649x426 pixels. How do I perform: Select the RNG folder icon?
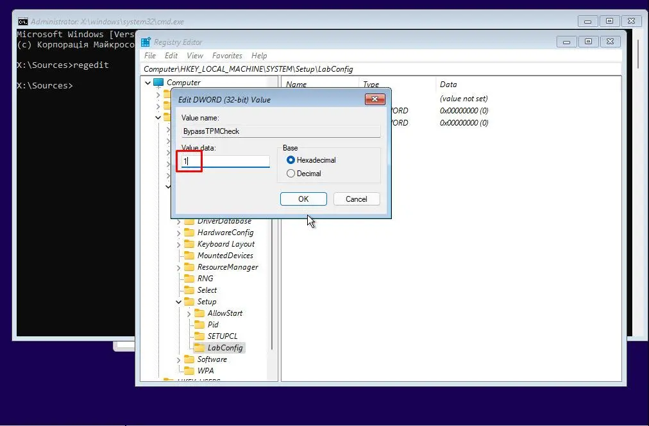pyautogui.click(x=189, y=279)
